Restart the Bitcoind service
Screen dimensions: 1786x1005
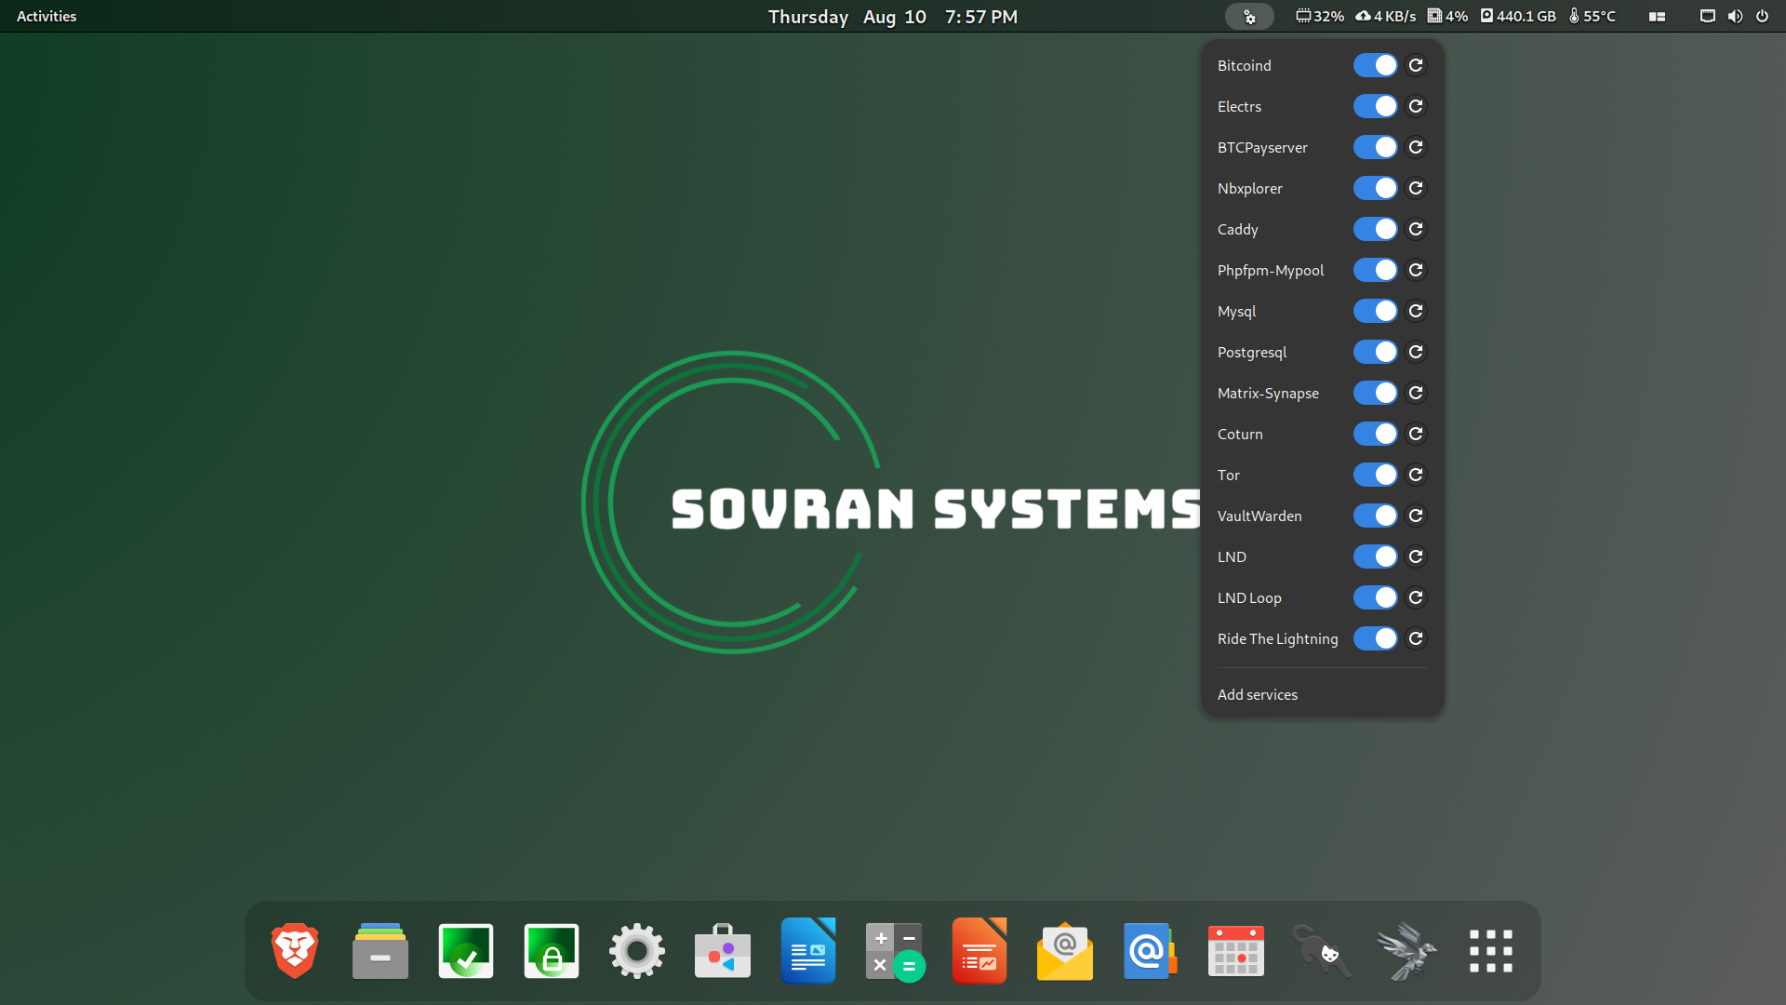click(1416, 65)
